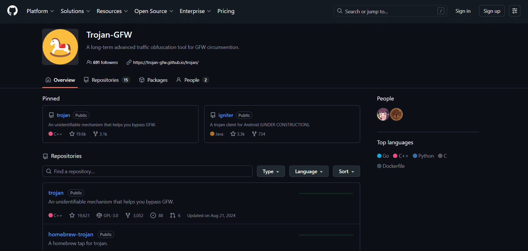This screenshot has width=528, height=251.
Task: Filter repositories by Dockerfile language
Action: click(x=391, y=166)
